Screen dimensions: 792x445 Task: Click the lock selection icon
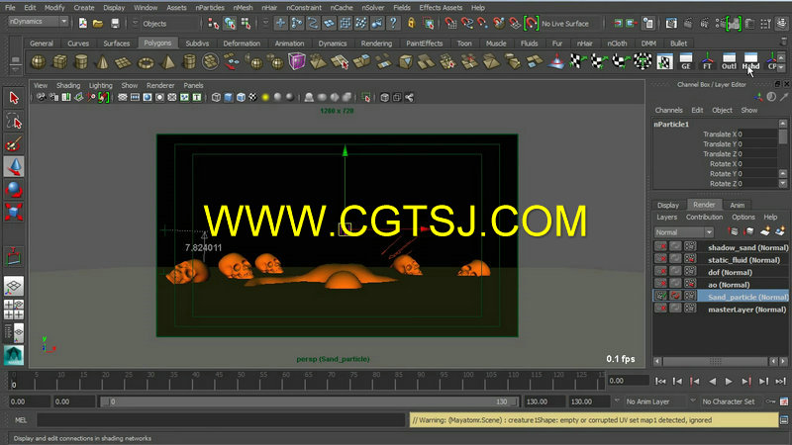(x=411, y=23)
